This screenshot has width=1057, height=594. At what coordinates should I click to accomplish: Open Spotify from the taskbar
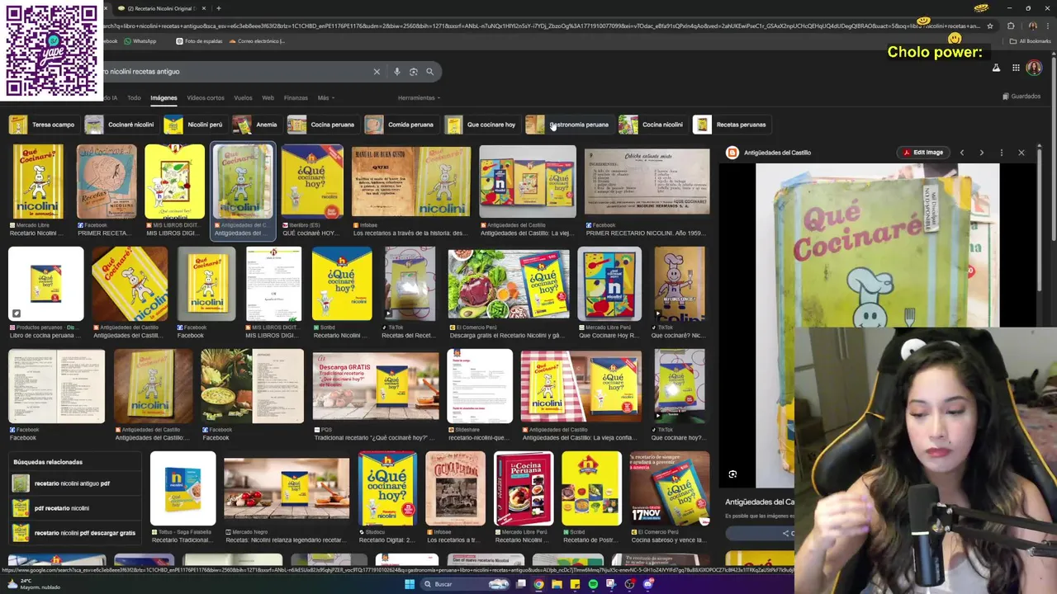tap(593, 584)
